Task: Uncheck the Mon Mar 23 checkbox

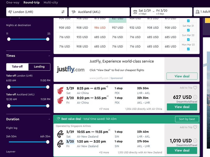Action: point(188,49)
